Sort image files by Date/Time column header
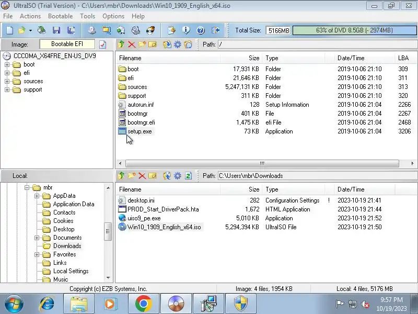The height and width of the screenshot is (314, 418). point(364,58)
